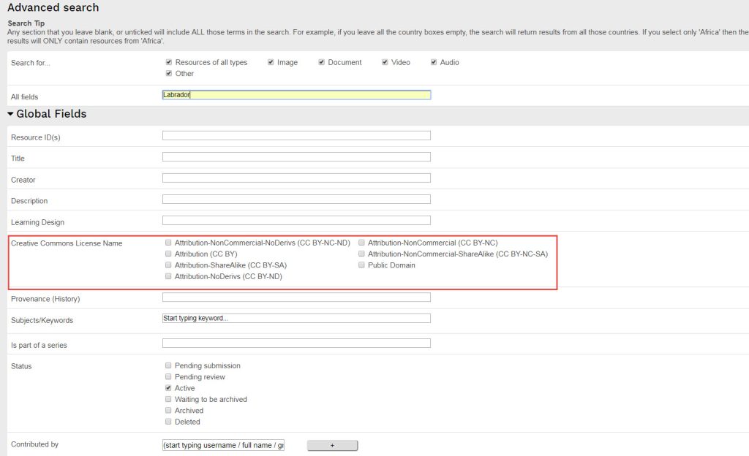Check the Deleted status box
749x456 pixels.
click(168, 421)
